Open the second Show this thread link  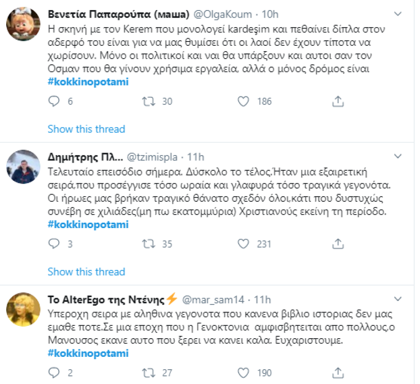[86, 272]
